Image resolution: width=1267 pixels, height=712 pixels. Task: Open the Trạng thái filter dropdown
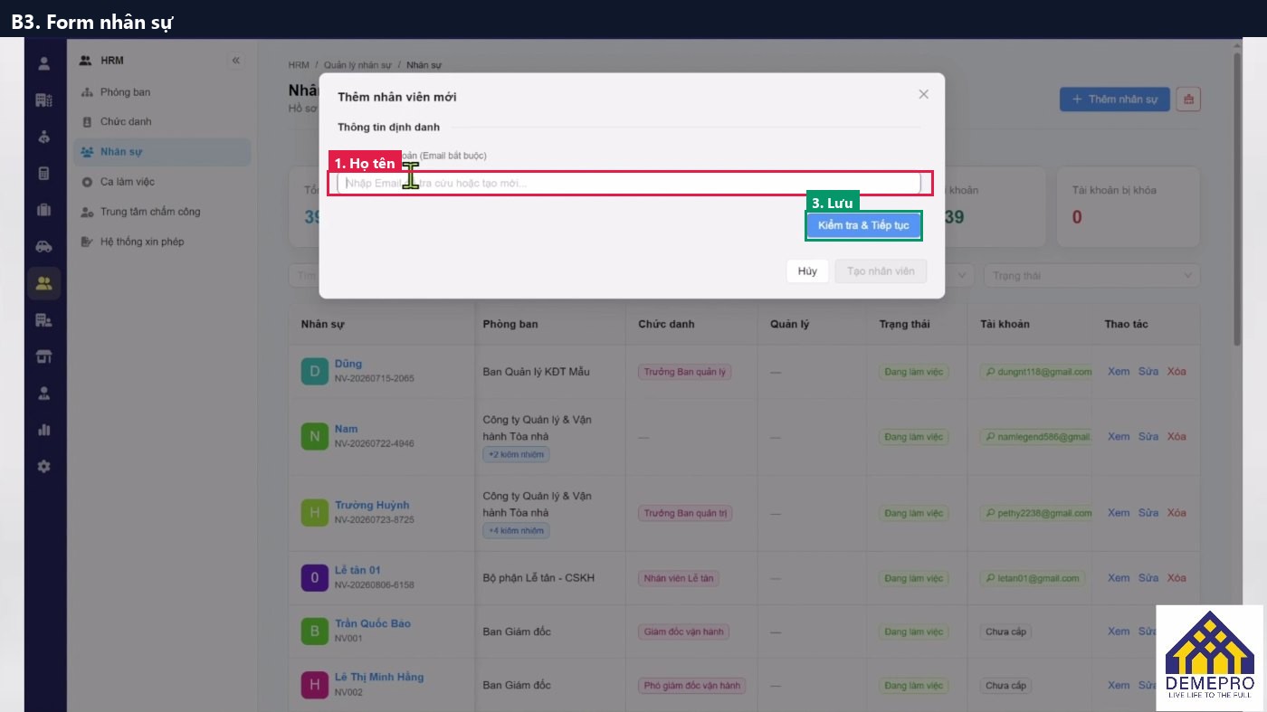pos(1092,276)
